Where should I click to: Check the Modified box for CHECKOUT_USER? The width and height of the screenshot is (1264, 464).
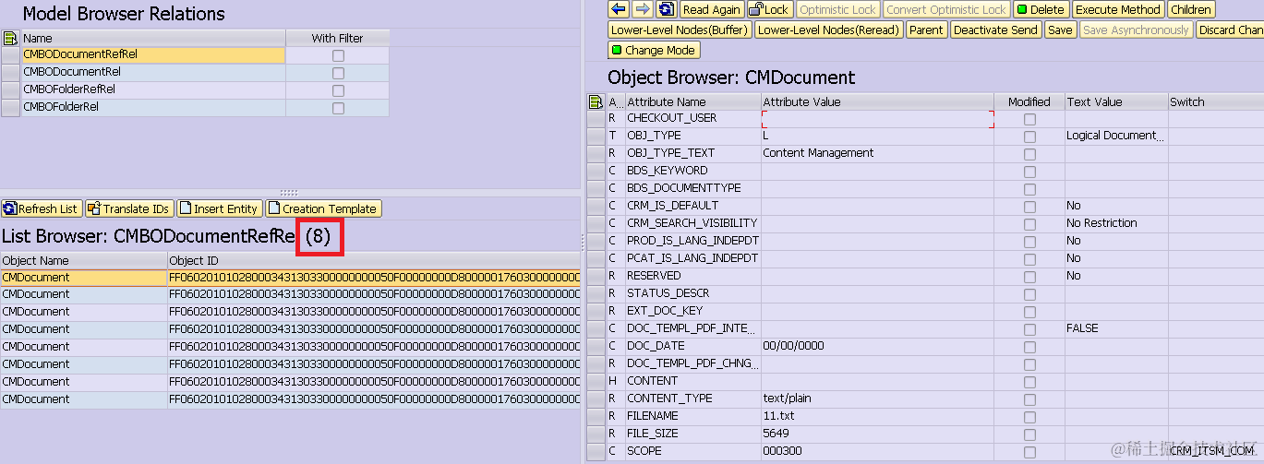[1029, 119]
